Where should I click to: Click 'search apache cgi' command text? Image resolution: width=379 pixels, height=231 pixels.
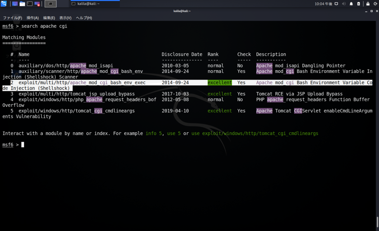point(44,26)
